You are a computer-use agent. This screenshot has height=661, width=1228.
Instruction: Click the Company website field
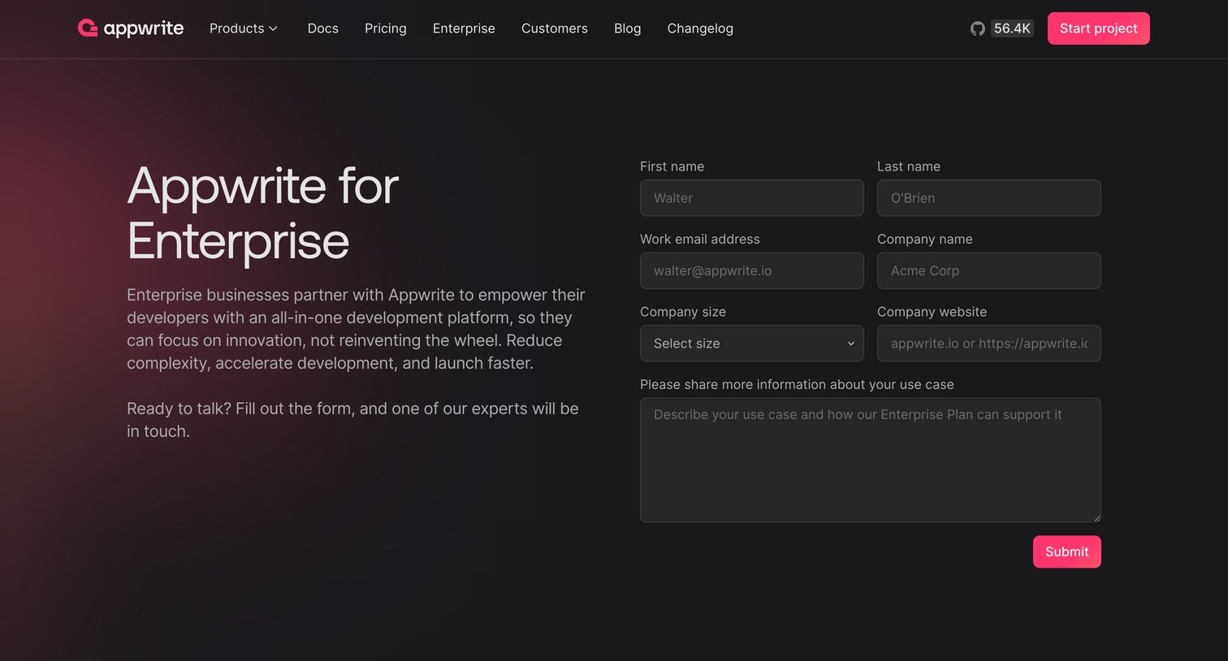click(988, 343)
